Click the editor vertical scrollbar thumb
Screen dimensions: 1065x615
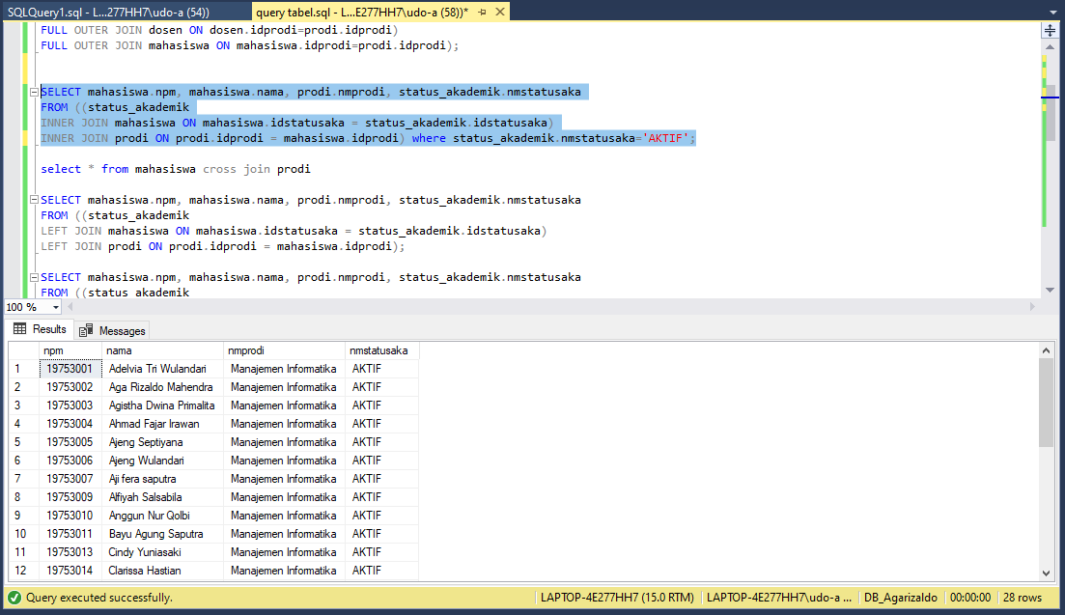tap(1051, 112)
